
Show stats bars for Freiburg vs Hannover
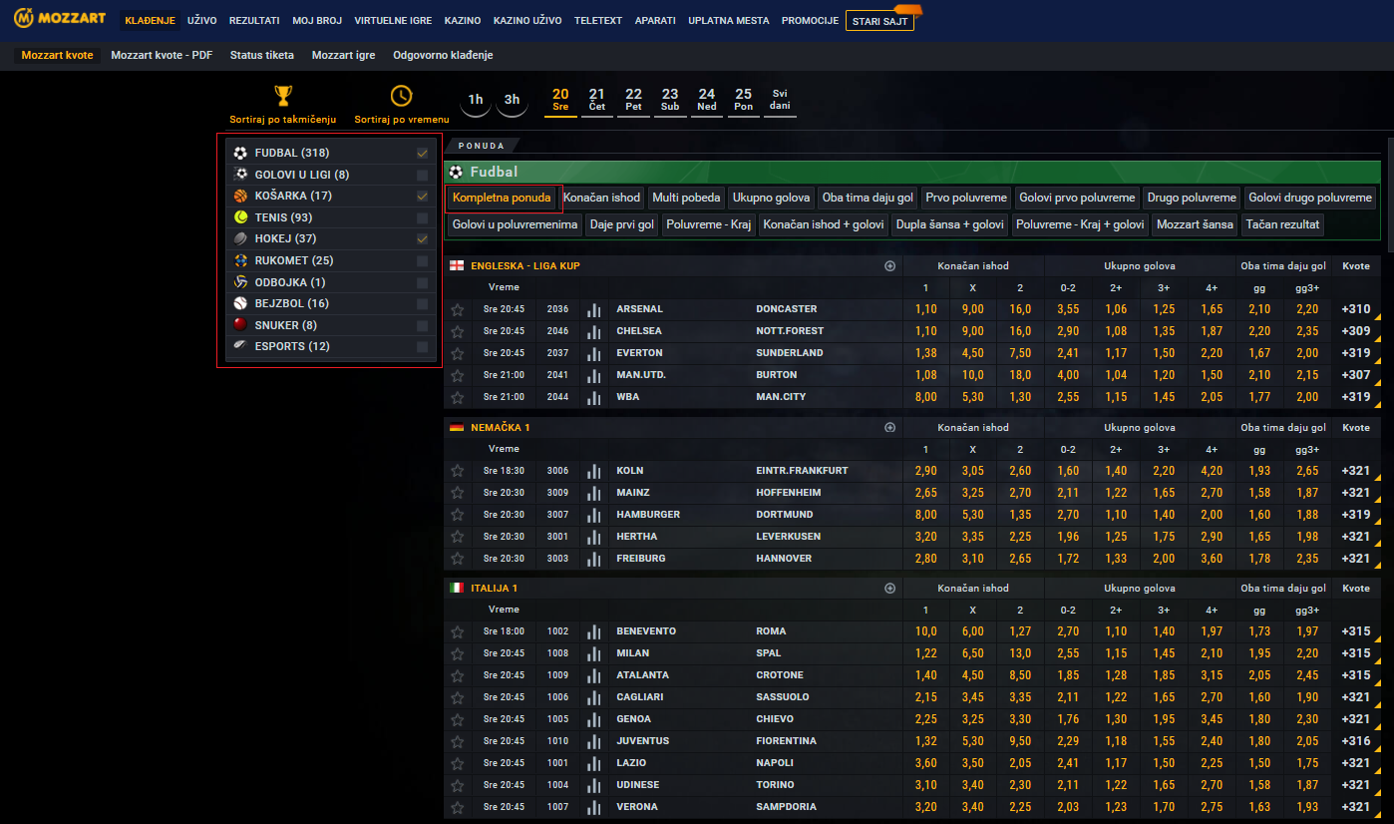tap(594, 559)
